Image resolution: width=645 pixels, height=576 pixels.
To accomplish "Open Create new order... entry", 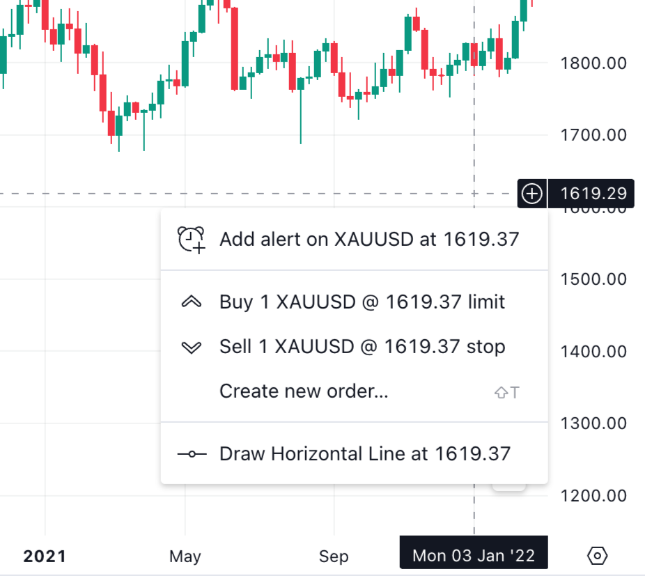I will [304, 391].
